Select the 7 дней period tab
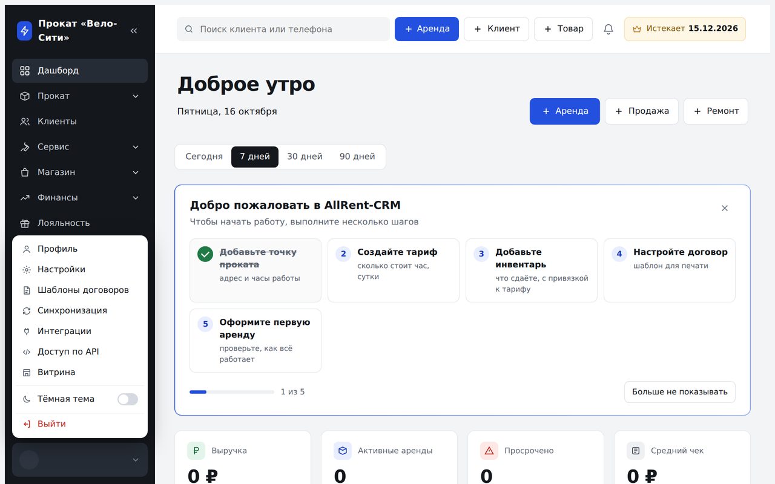Viewport: 775px width, 484px height. 255,157
